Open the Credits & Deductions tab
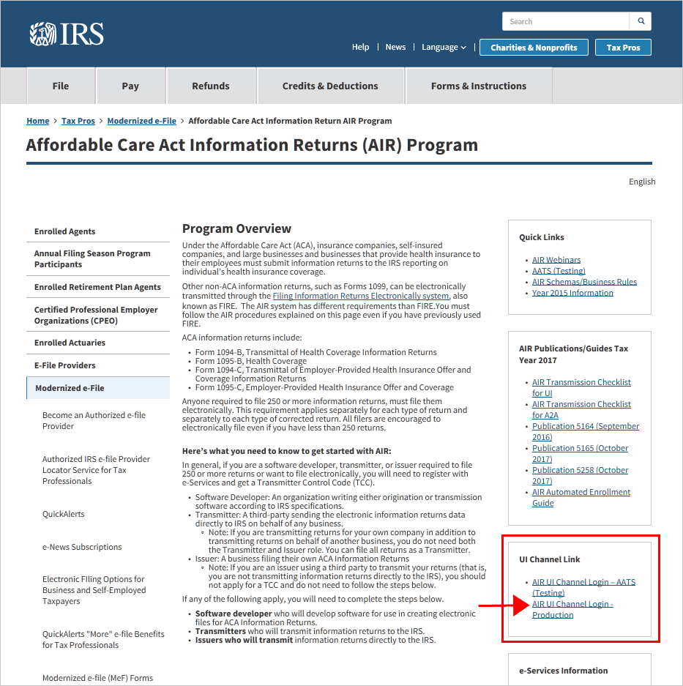 click(x=330, y=86)
